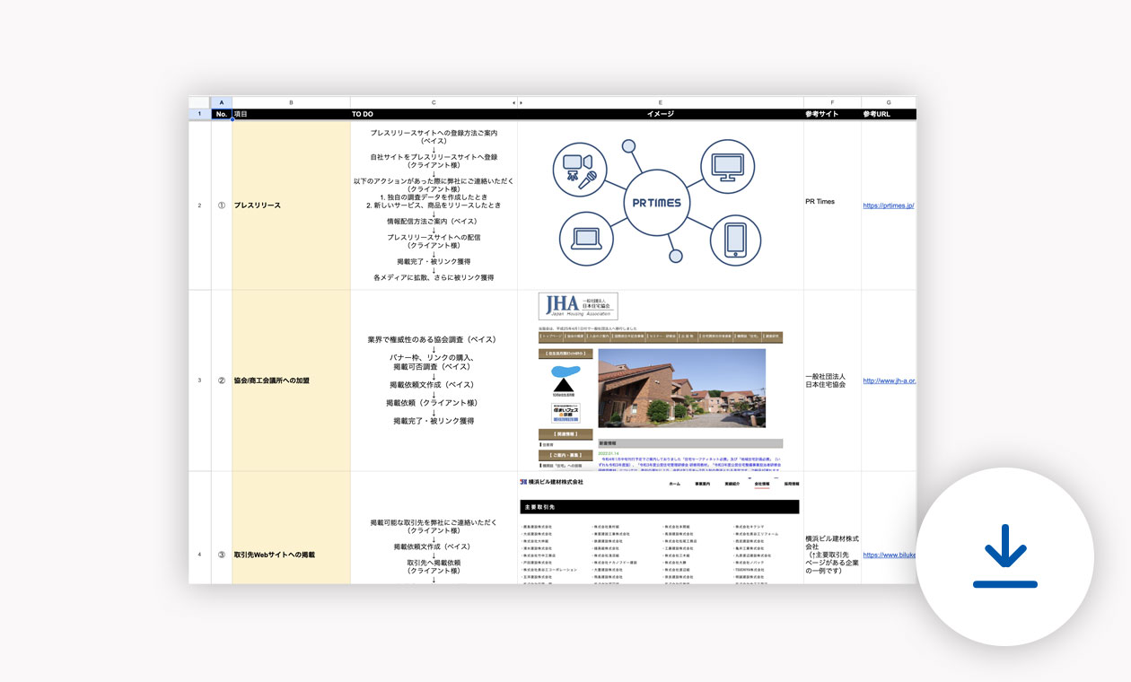Select column B header
1131x682 pixels.
291,103
